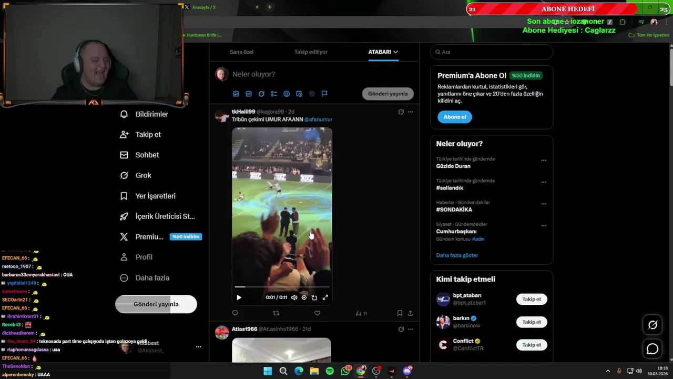Expand video to fullscreen
The height and width of the screenshot is (379, 673).
point(325,297)
